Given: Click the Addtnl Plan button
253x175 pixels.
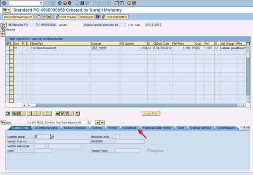Looking at the screenshot, I should tap(151, 113).
